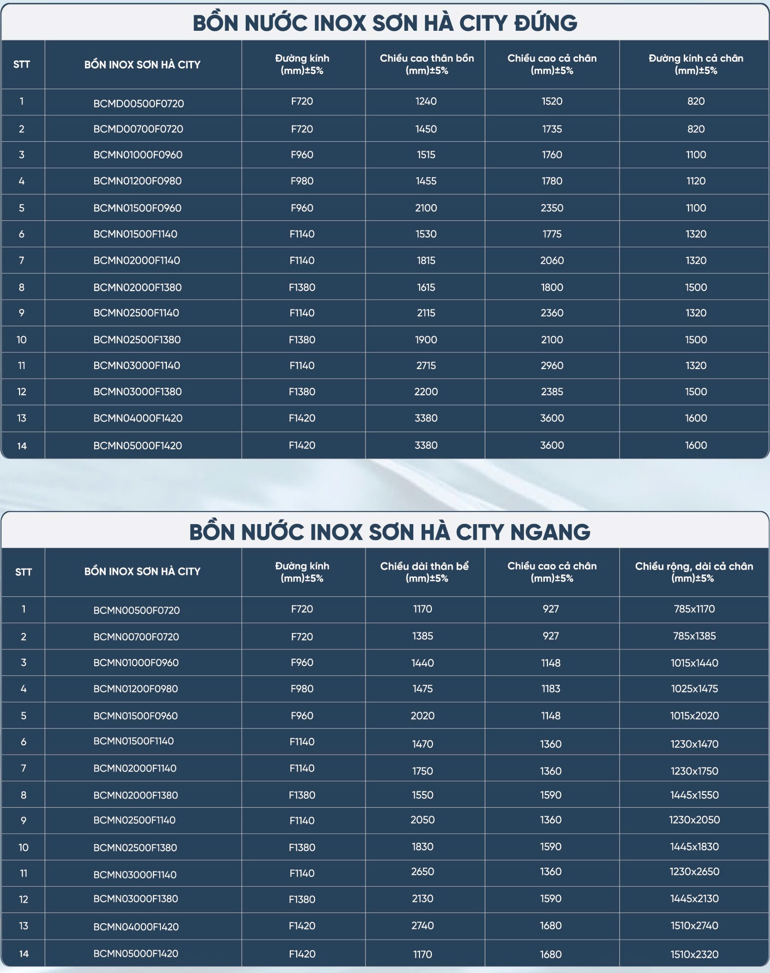Click the title 'BỒN NƯỚC INOX SƠN HÀ CITY ĐỨNG'
The width and height of the screenshot is (770, 973).
point(385,22)
